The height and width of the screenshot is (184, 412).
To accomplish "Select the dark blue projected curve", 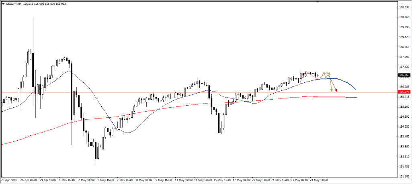I will pos(346,82).
